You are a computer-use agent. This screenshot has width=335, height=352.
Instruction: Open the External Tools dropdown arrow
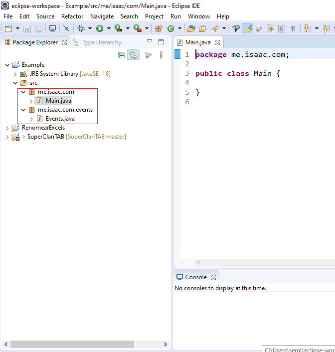pyautogui.click(x=147, y=28)
